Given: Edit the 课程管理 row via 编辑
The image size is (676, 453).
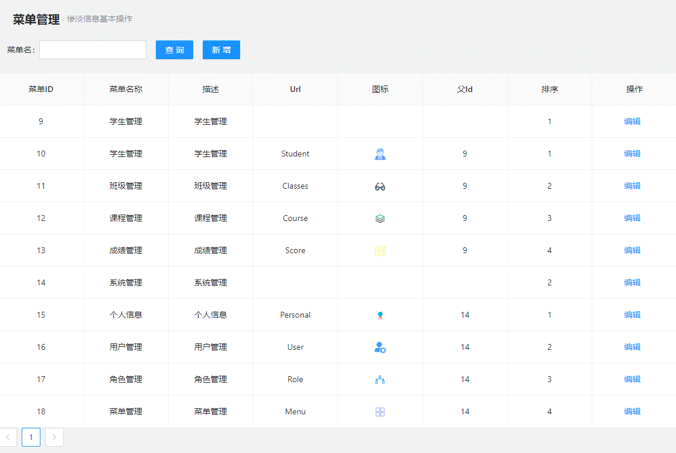Looking at the screenshot, I should (x=632, y=218).
